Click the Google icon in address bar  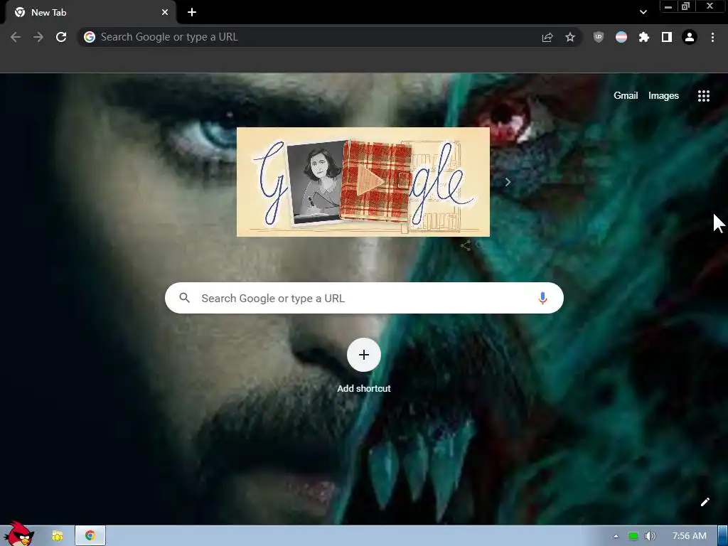pyautogui.click(x=90, y=37)
